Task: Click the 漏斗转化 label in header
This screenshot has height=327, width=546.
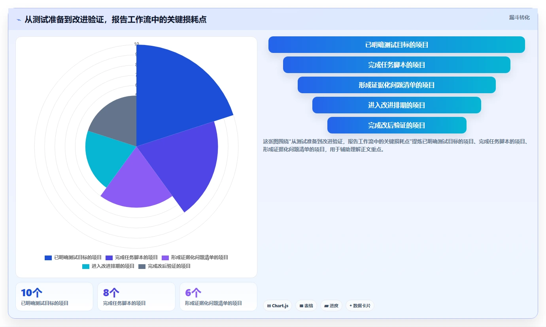Action: coord(519,17)
